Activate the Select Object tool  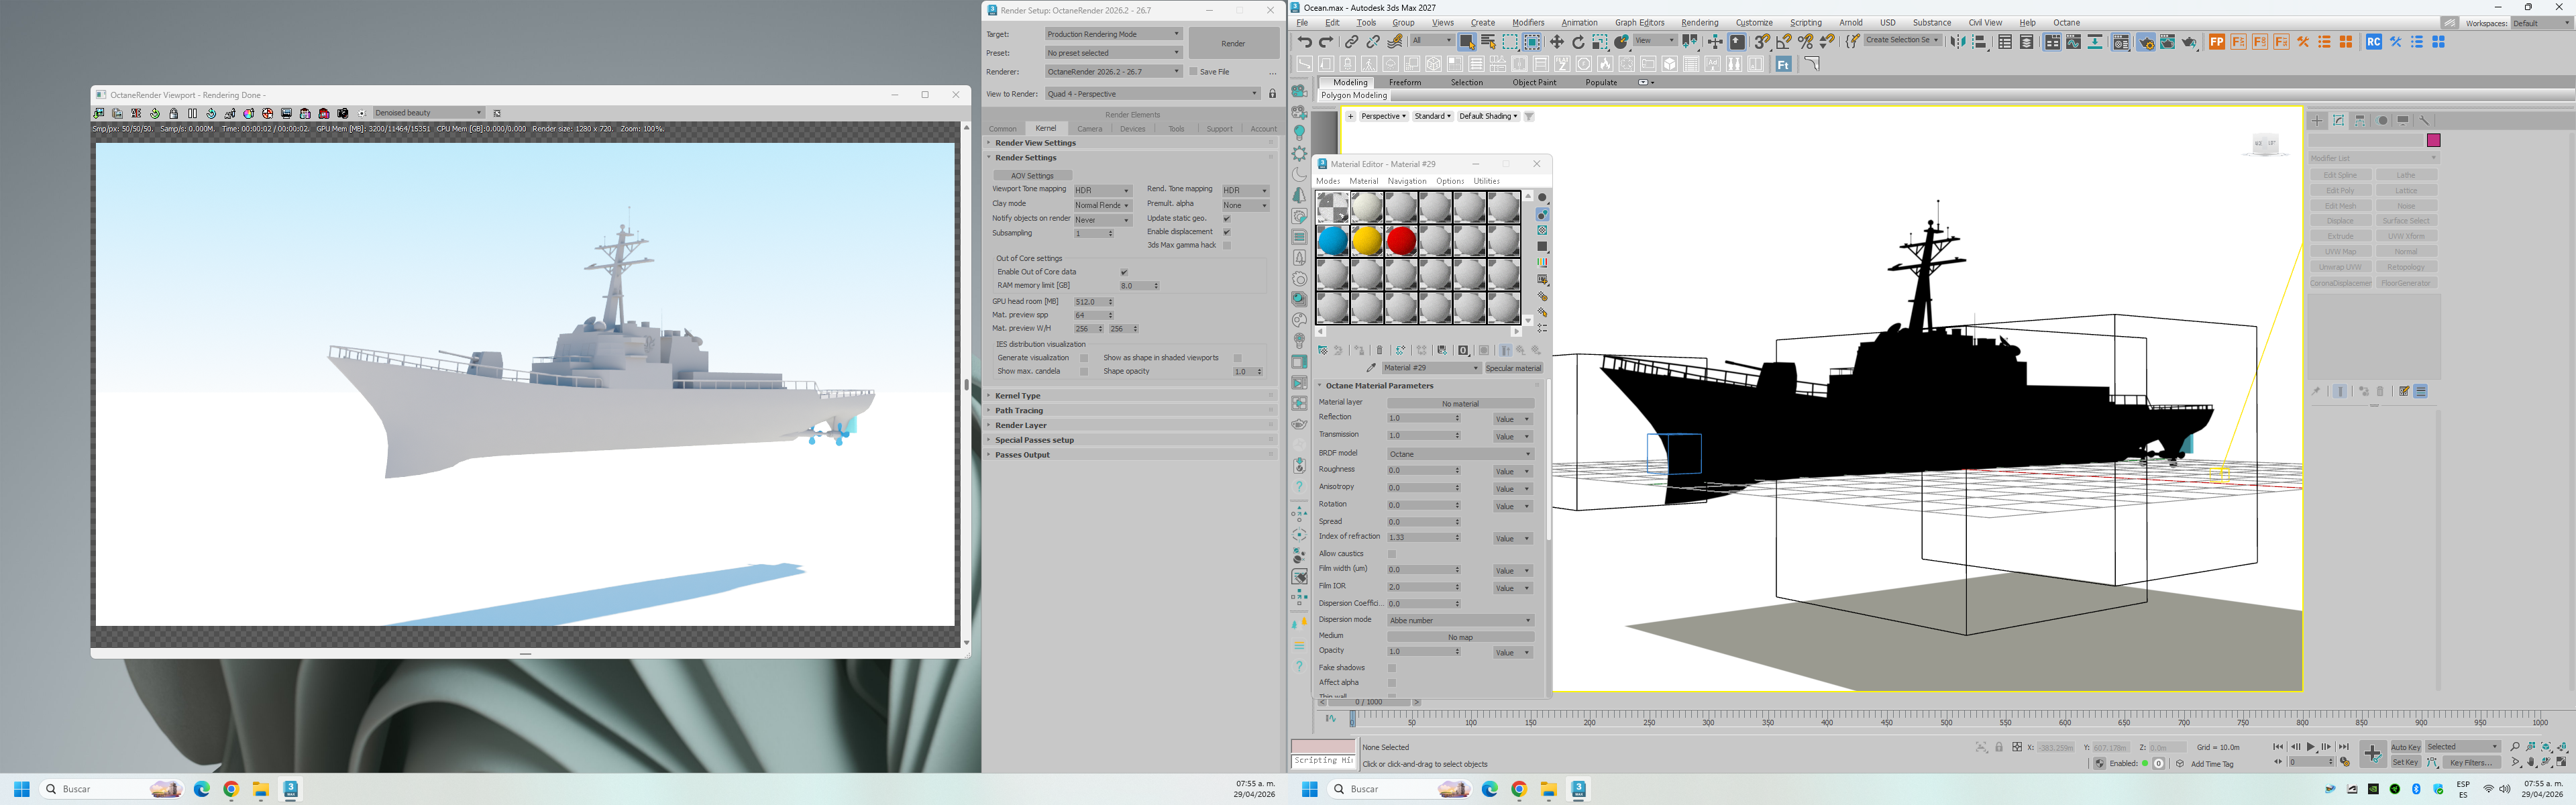pos(1467,42)
